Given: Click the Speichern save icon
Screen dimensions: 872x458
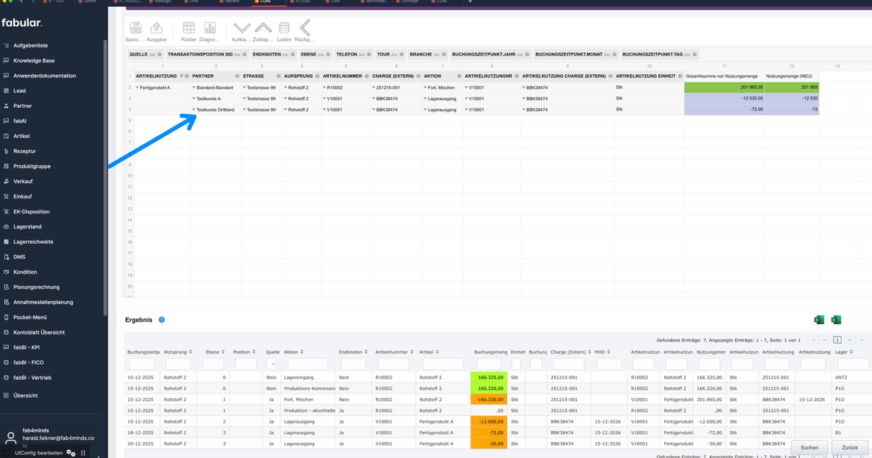Looking at the screenshot, I should pyautogui.click(x=135, y=28).
